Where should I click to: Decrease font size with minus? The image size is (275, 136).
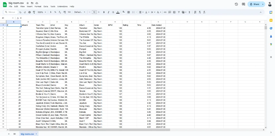[90, 12]
